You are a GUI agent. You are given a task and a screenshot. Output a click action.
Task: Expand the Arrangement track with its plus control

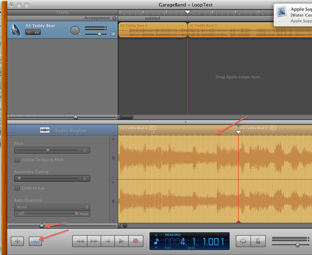point(114,18)
